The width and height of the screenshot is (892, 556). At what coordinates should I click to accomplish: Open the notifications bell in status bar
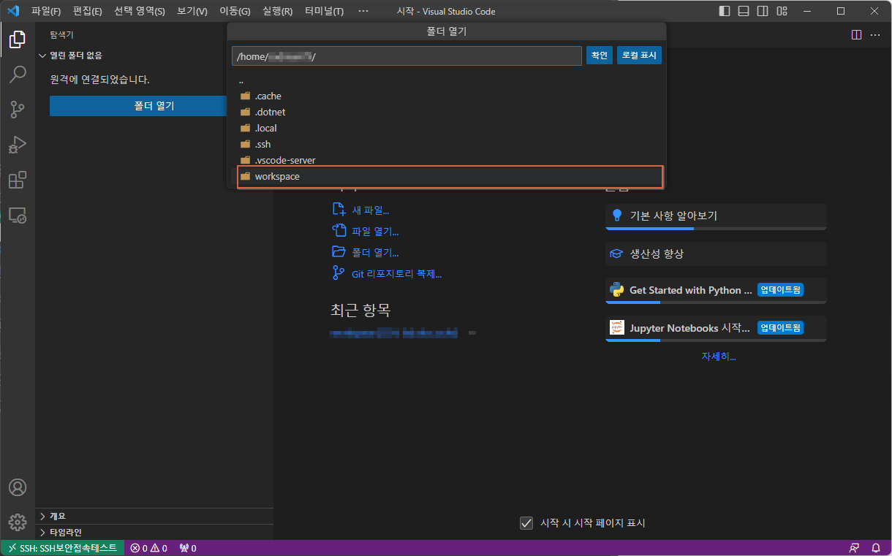[876, 548]
